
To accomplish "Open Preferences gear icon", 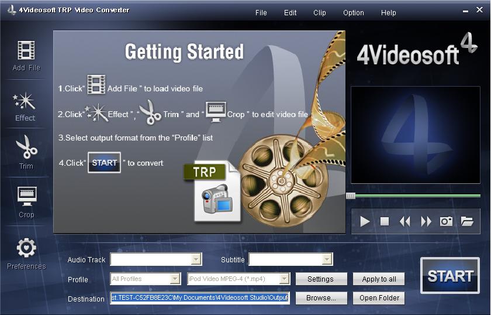I will click(x=26, y=248).
